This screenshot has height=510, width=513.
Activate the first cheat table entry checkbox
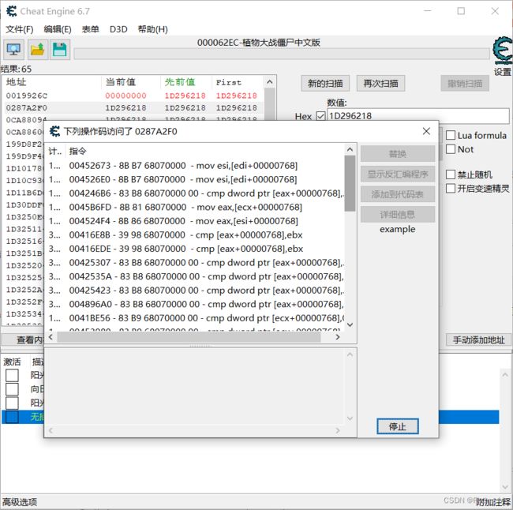[x=12, y=375]
